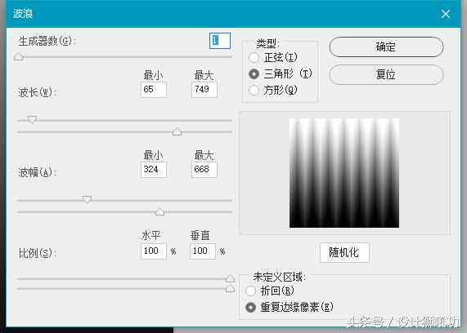
Task: Click the wavelength maximum slider handle
Action: (x=177, y=131)
